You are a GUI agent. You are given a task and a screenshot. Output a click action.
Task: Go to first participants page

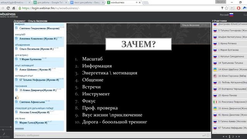pyautogui.click(x=223, y=137)
